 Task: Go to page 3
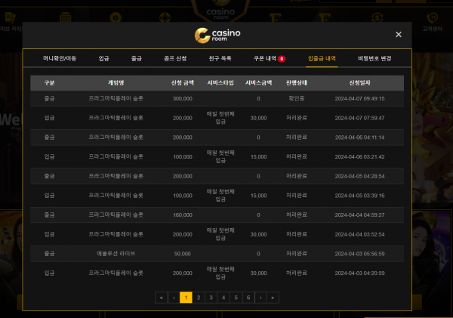click(211, 298)
